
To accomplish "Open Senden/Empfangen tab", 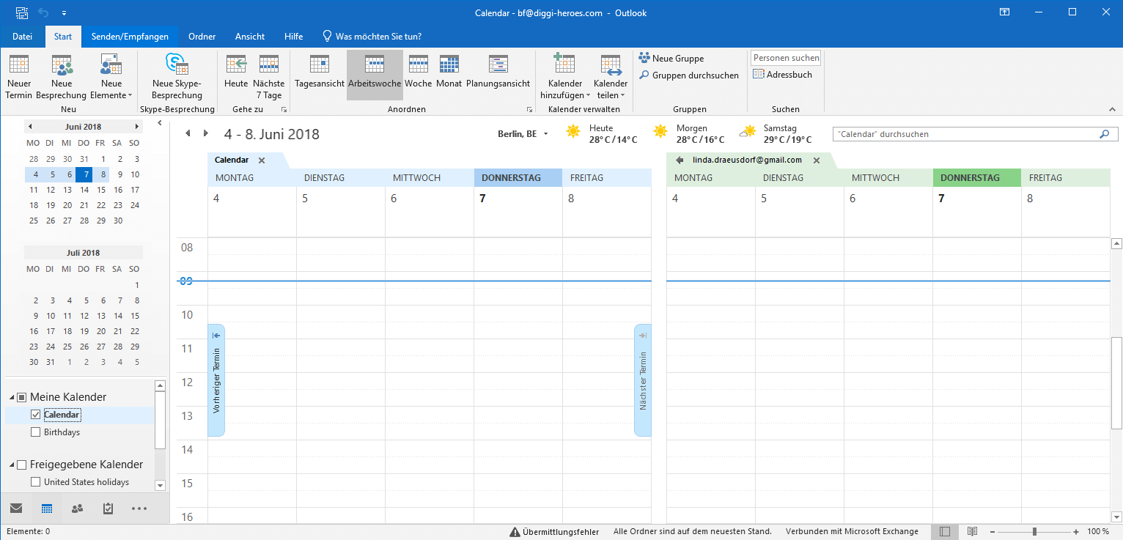I will [x=130, y=37].
